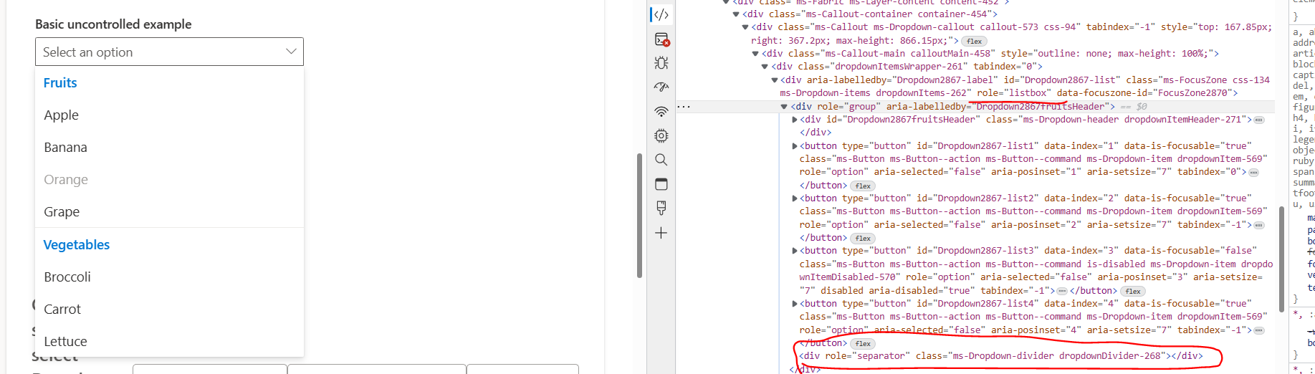Choose Carrot from the dropdown list
Image resolution: width=1315 pixels, height=374 pixels.
point(170,309)
